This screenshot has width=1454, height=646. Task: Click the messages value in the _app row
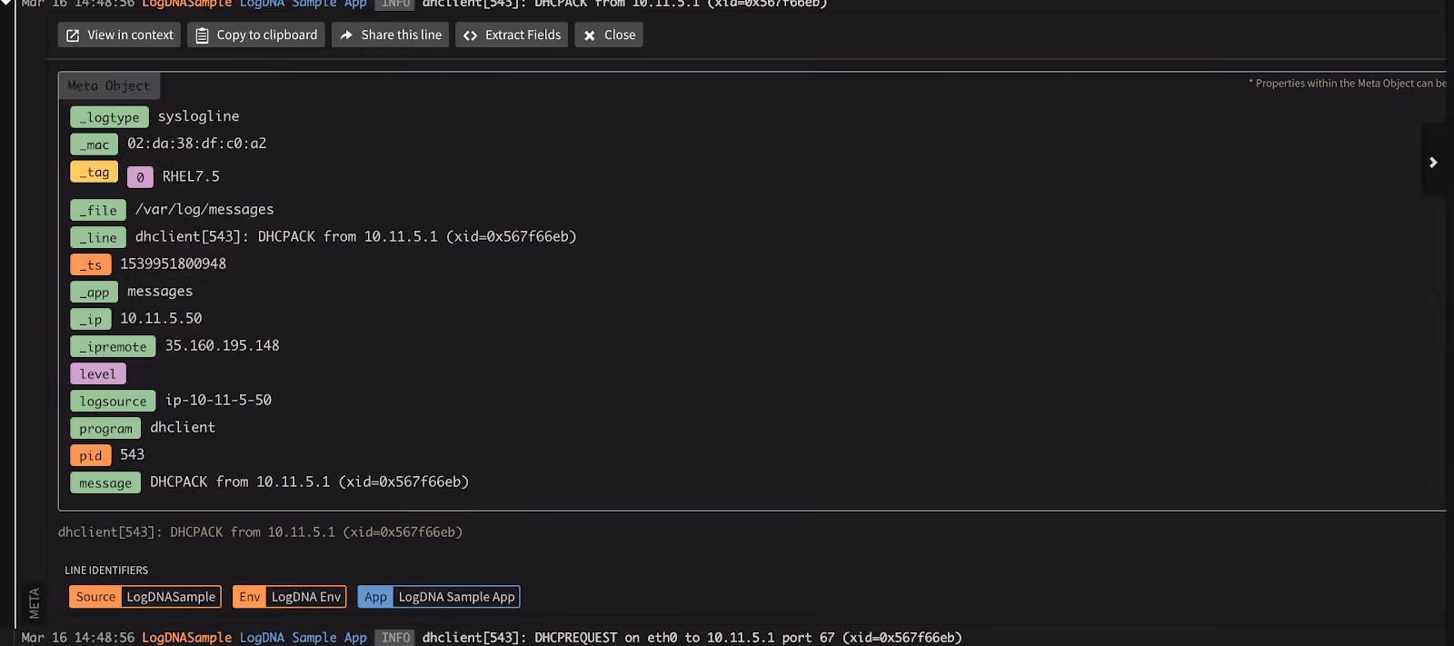160,291
